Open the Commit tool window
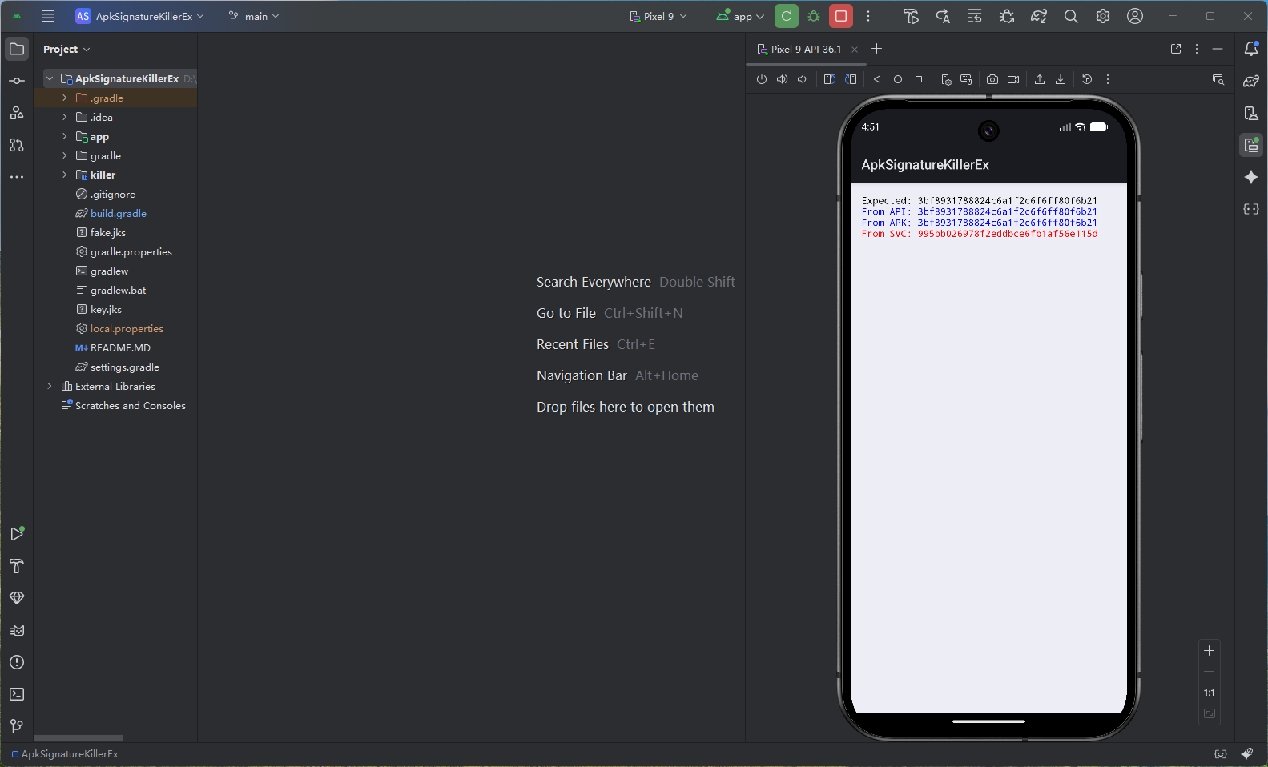The image size is (1268, 767). coord(17,81)
